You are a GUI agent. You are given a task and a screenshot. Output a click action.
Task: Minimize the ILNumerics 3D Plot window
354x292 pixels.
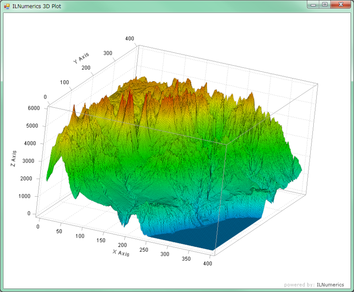click(313, 5)
